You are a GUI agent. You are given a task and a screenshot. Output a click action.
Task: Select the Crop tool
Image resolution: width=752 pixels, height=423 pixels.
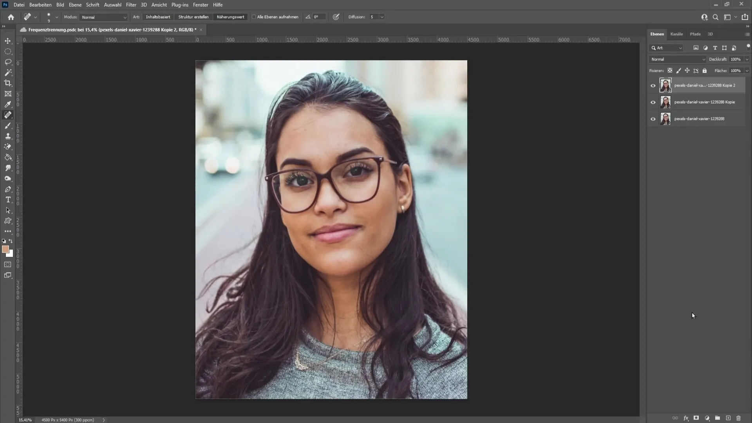click(x=8, y=83)
